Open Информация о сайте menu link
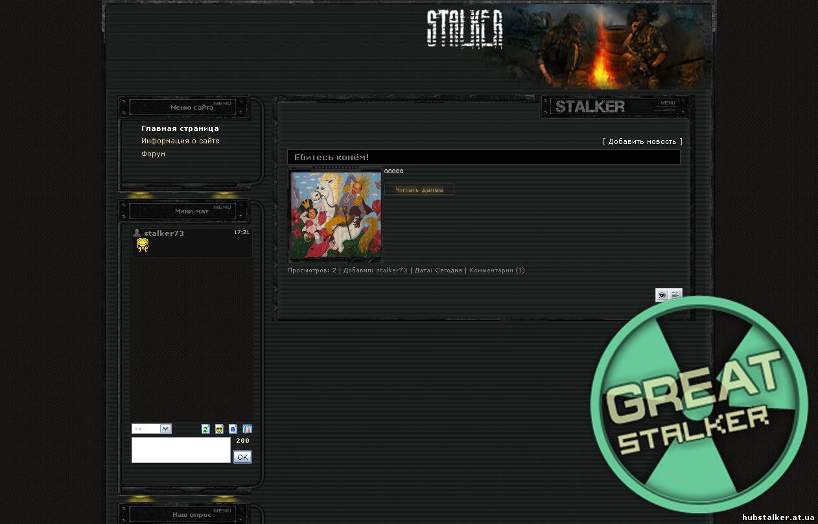The image size is (818, 524). 180,141
